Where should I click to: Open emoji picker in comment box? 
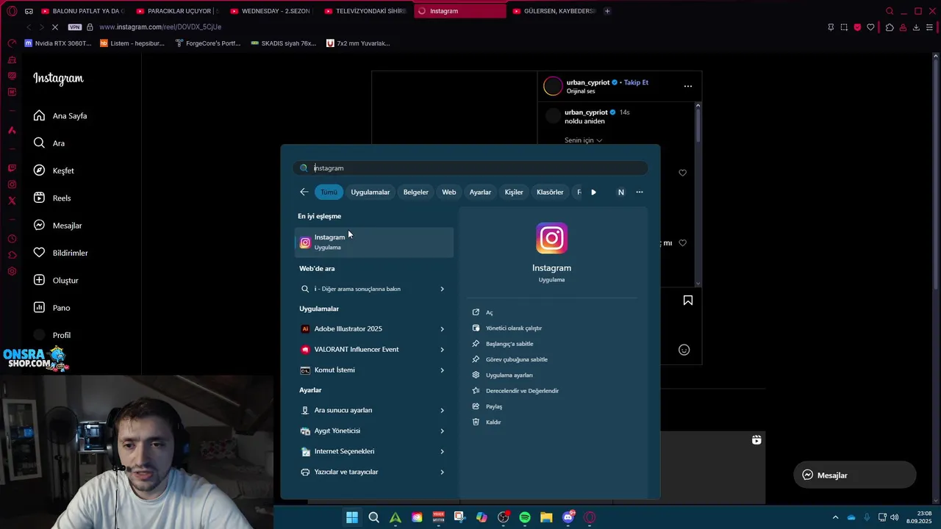point(684,350)
